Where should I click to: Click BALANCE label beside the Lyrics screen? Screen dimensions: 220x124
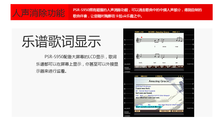pos(127,108)
